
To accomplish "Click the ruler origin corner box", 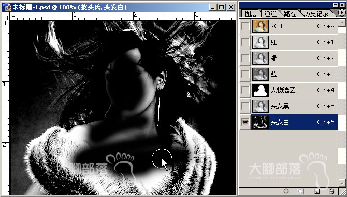I will [x=6, y=16].
